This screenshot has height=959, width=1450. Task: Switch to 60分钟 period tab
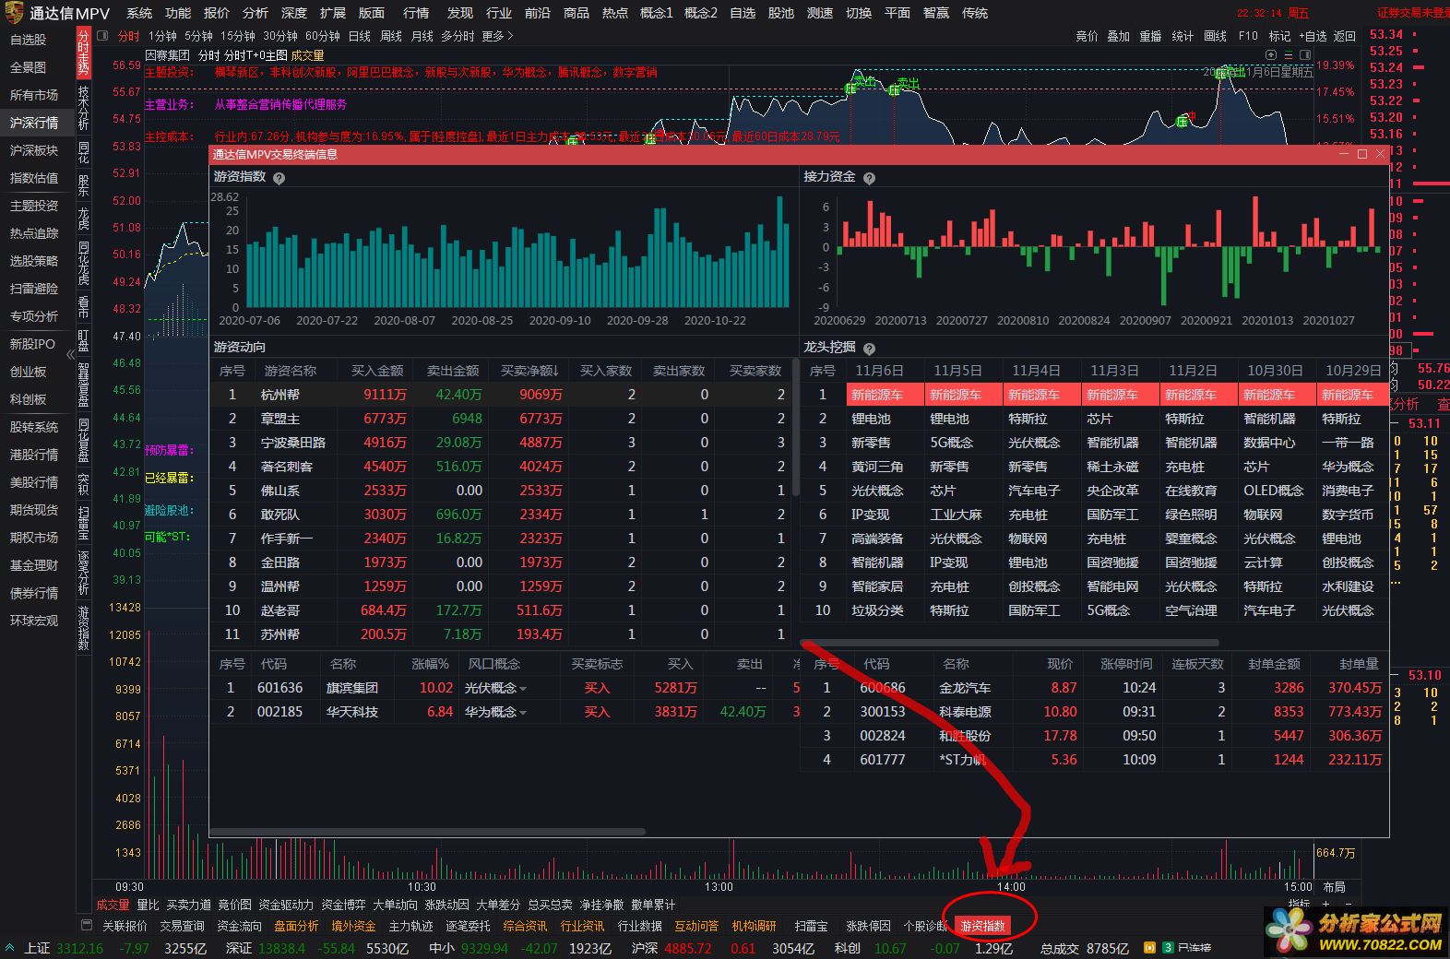pos(323,36)
